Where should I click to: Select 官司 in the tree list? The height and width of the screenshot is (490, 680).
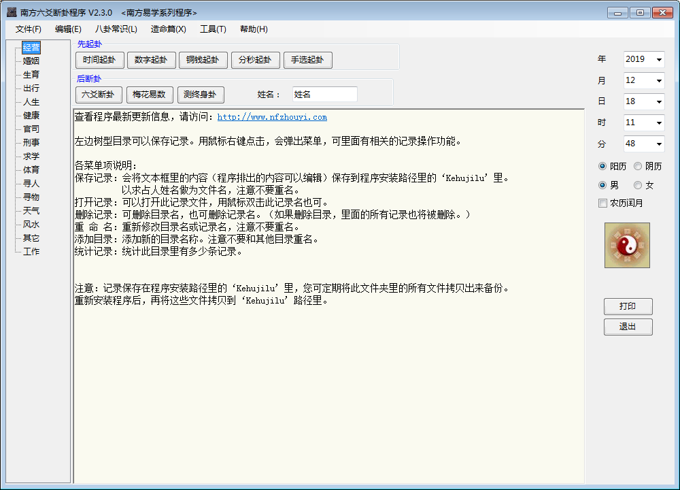[31, 129]
